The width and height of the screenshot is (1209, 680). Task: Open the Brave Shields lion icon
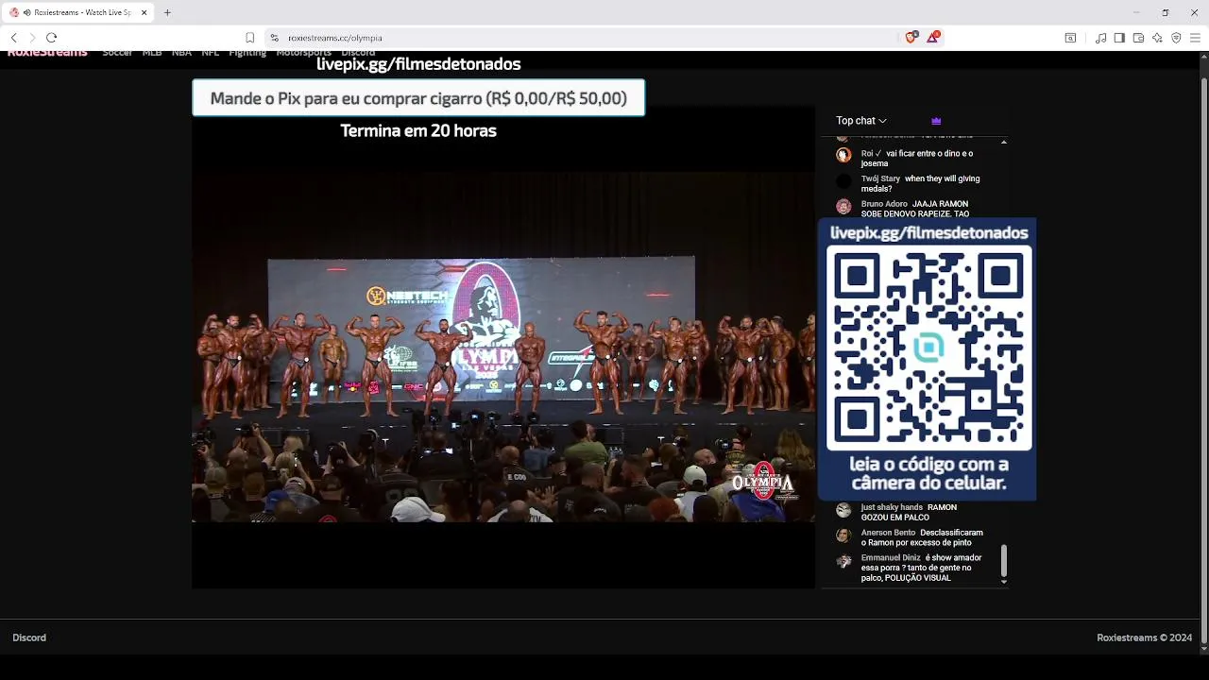click(x=911, y=38)
